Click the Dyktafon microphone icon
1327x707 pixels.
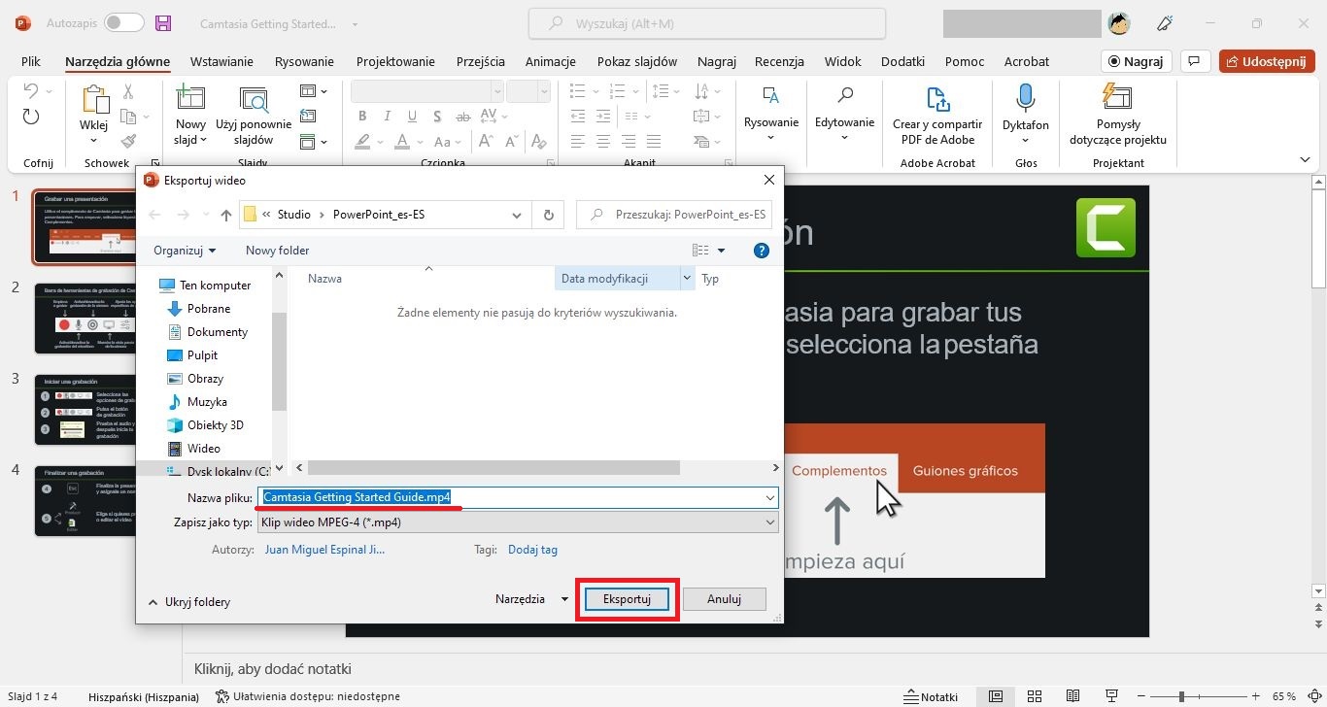[1025, 98]
